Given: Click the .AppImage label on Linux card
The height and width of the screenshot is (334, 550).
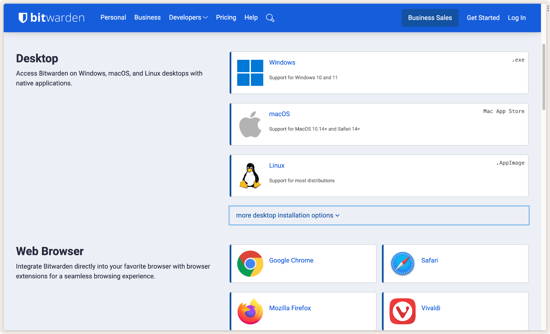Looking at the screenshot, I should pyautogui.click(x=510, y=163).
